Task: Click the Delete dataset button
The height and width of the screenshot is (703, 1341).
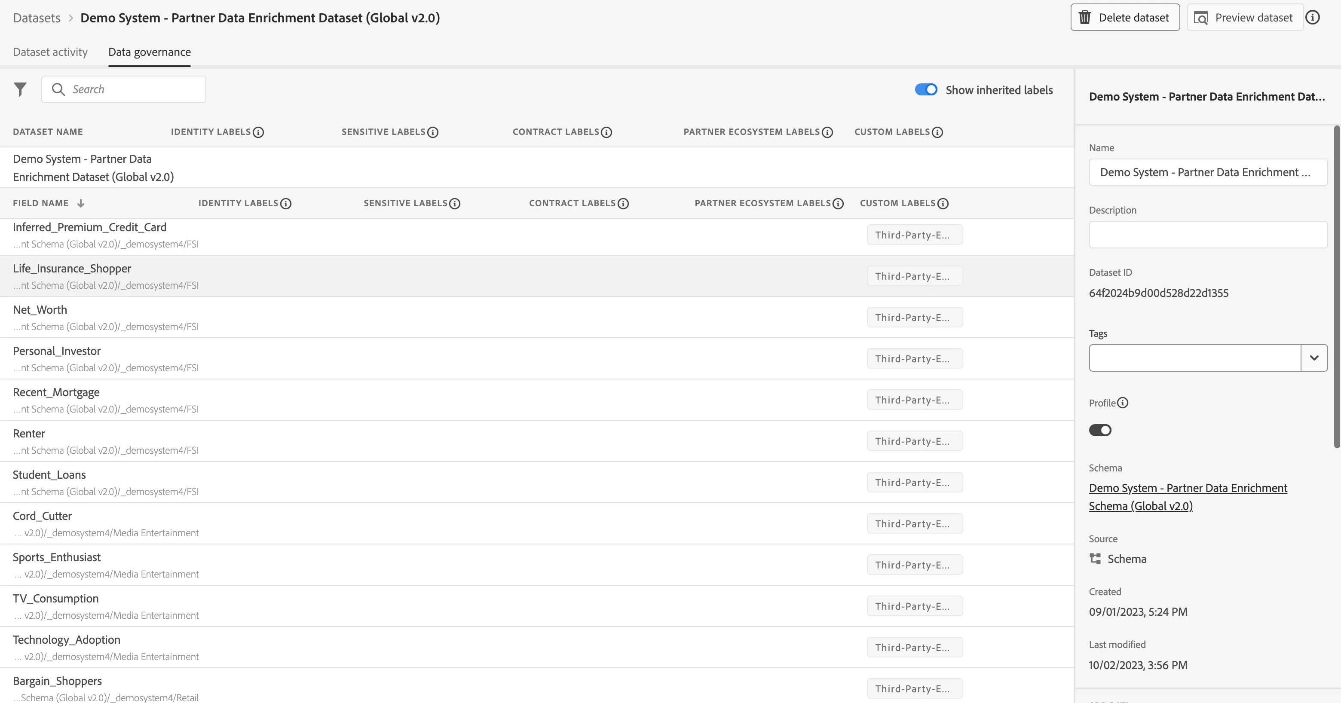Action: pyautogui.click(x=1125, y=17)
